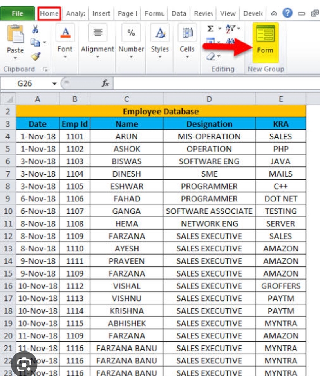Viewport: 320px width, 376px height.
Task: Open the Name Box dropdown arrow
Action: tap(54, 83)
